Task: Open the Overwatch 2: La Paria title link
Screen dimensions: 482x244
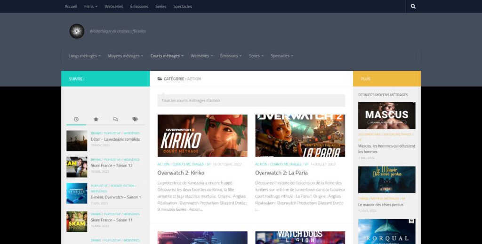Action: pyautogui.click(x=281, y=173)
